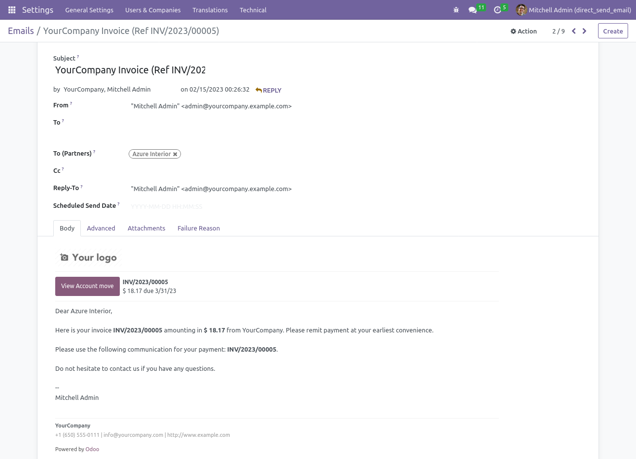Go back to Emails breadcrumb
The width and height of the screenshot is (636, 459).
21,31
